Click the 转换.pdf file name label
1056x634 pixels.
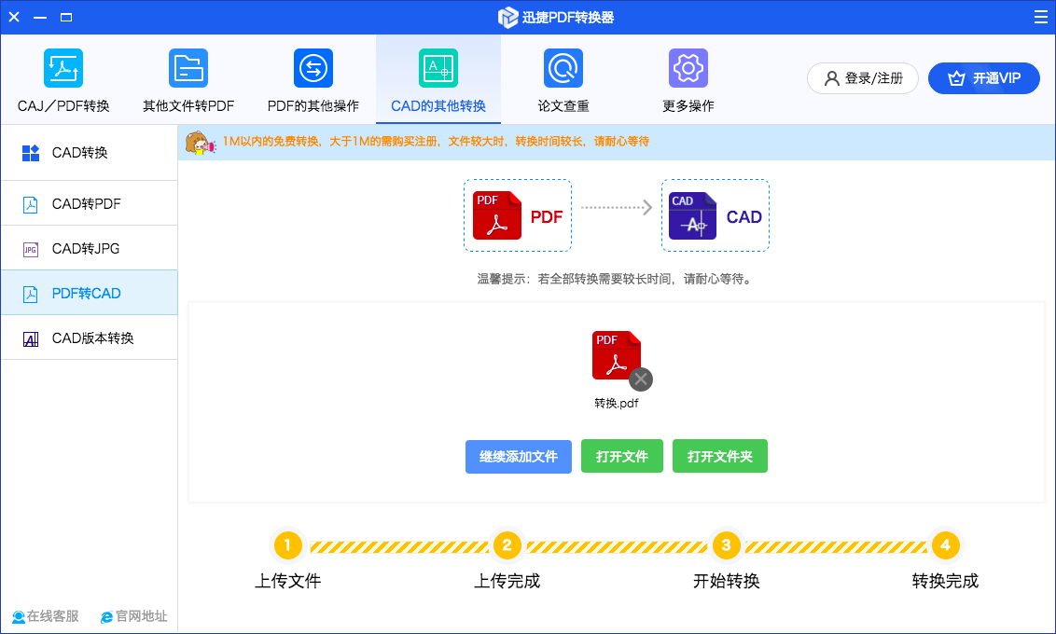click(617, 403)
